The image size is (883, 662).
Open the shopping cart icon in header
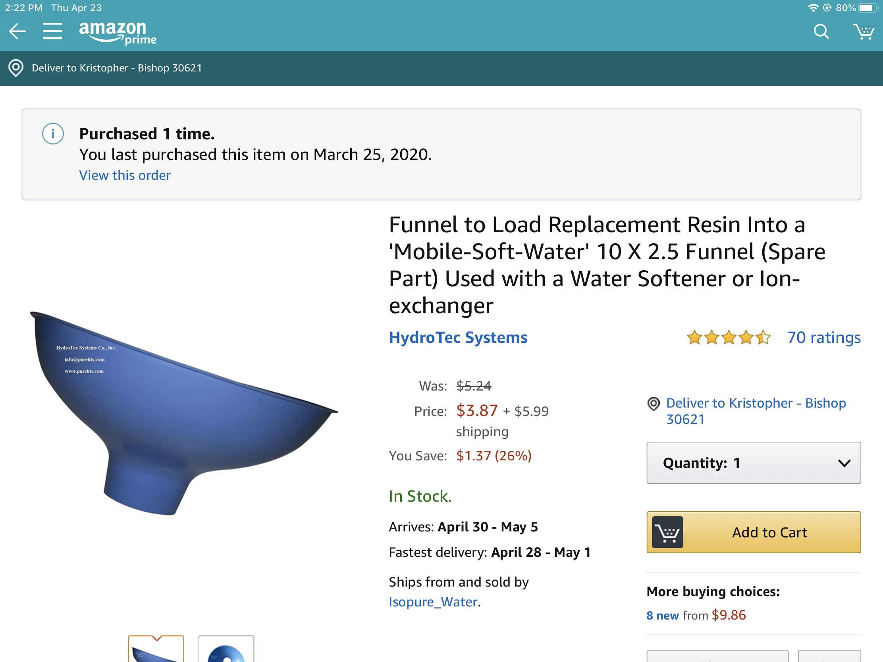(x=864, y=31)
